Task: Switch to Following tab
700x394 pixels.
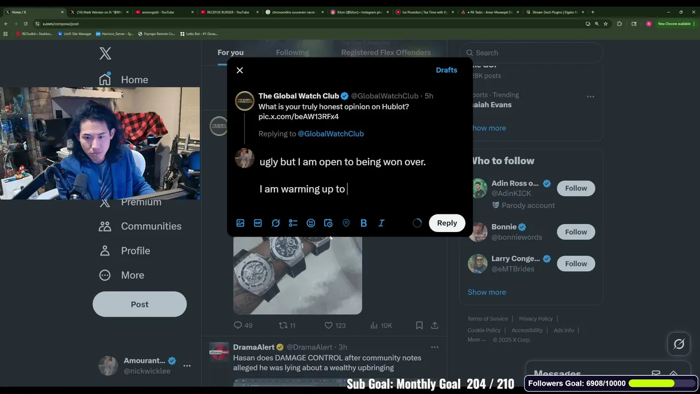Action: click(x=292, y=53)
